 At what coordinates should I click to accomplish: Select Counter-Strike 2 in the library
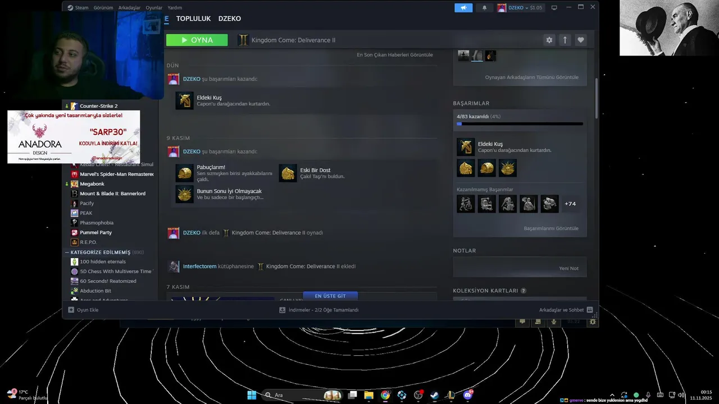[98, 106]
